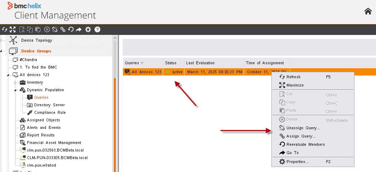This screenshot has height=172, width=376.
Task: Choose Refresh in the context menu
Action: (x=313, y=77)
